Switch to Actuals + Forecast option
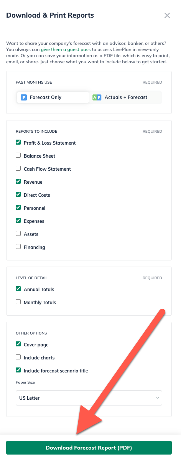The image size is (181, 458). 125,97
